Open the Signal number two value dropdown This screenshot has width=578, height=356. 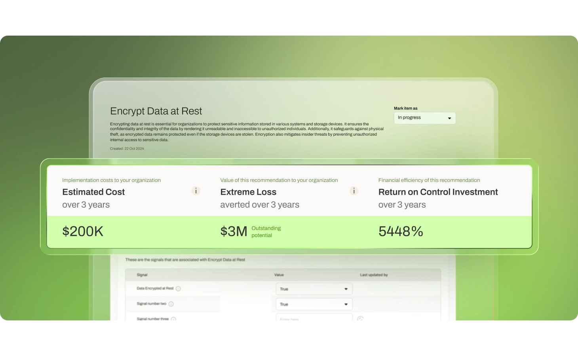[314, 304]
